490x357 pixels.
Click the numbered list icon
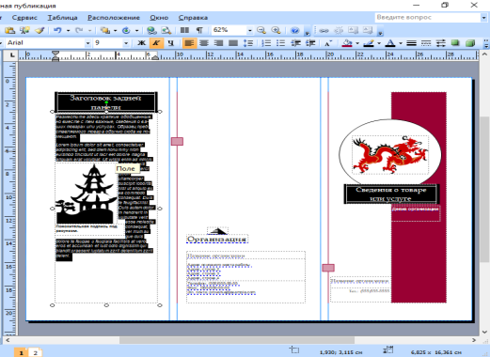[x=266, y=43]
